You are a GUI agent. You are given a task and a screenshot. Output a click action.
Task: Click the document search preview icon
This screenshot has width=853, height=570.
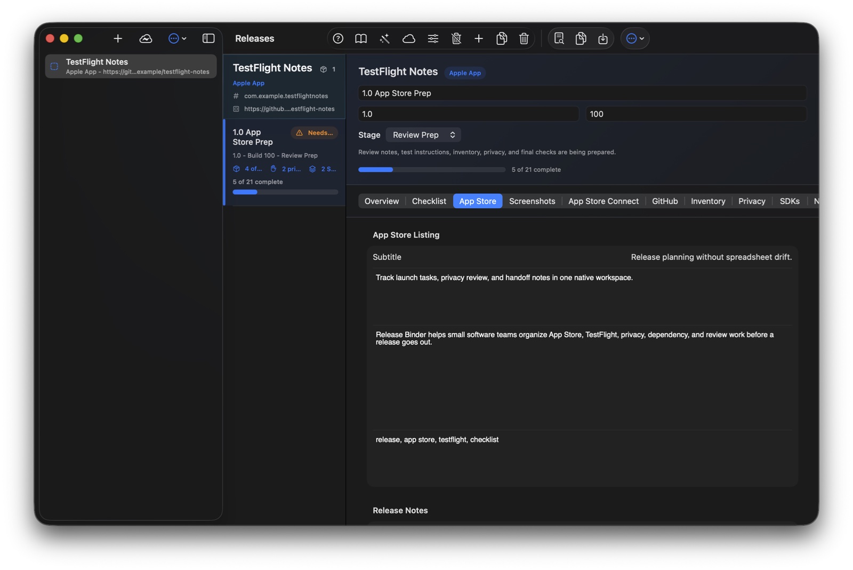(559, 38)
